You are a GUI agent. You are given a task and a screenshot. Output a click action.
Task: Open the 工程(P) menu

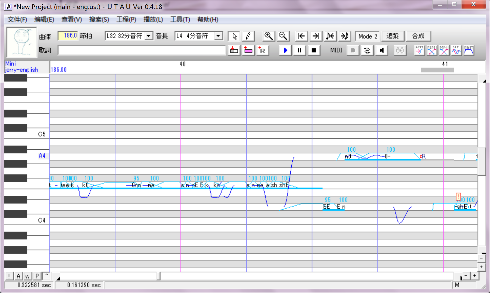pos(126,20)
